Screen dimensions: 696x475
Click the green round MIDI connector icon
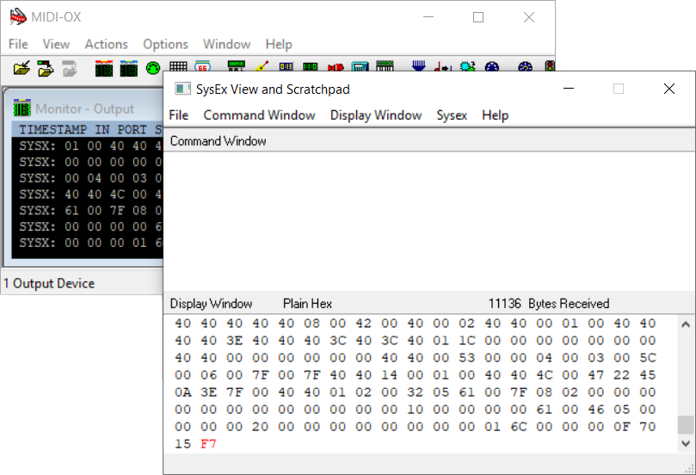pos(153,68)
